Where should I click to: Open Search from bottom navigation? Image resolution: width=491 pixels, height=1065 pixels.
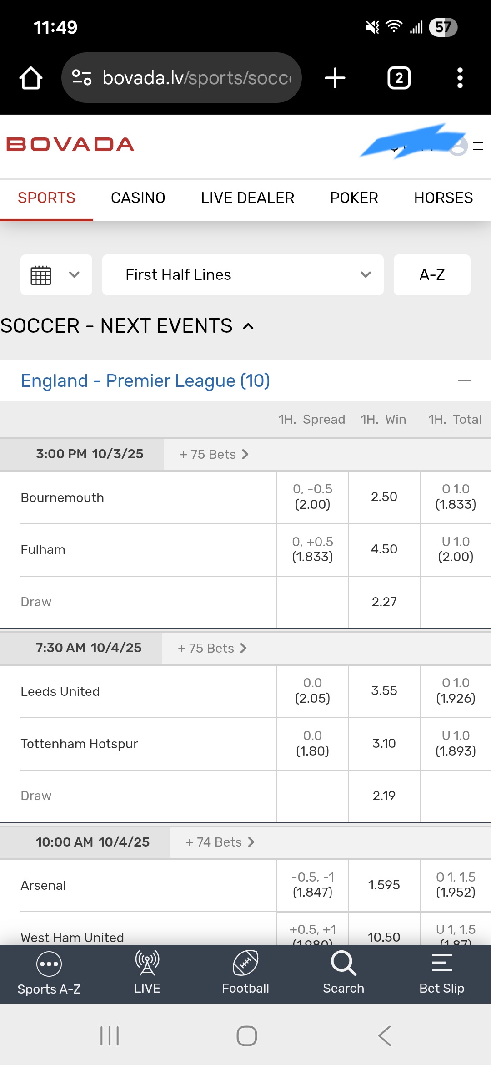click(344, 973)
